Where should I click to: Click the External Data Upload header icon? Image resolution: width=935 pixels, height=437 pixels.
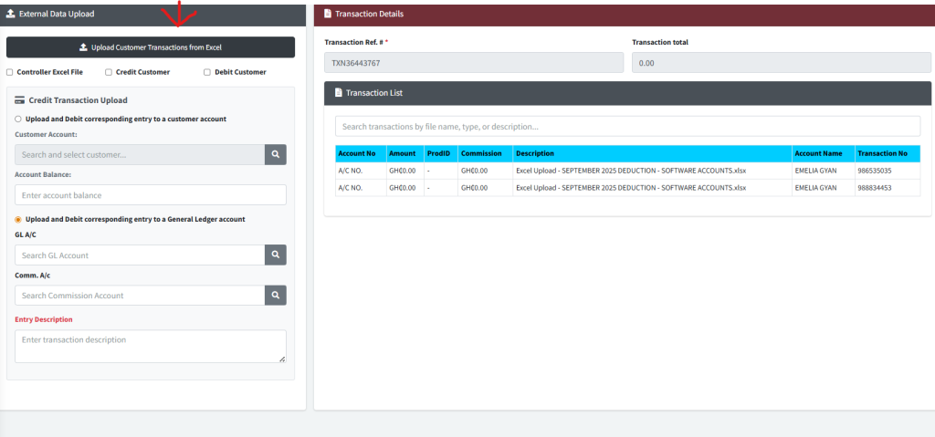(10, 14)
